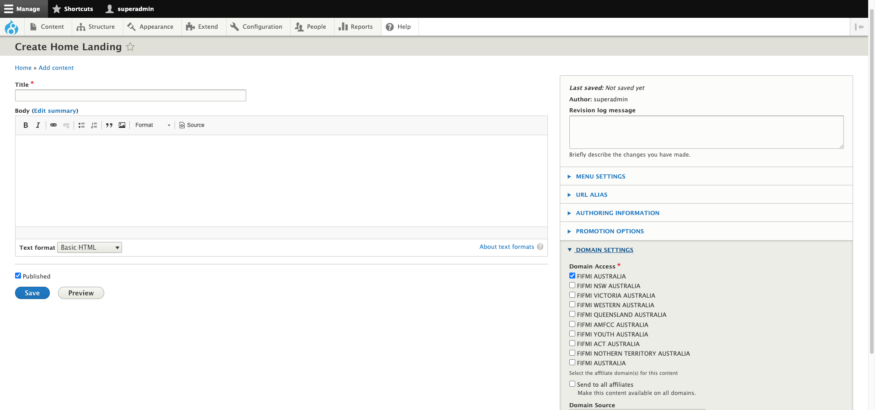Open the About text formats link
Viewport: 875px width, 410px height.
(x=506, y=247)
